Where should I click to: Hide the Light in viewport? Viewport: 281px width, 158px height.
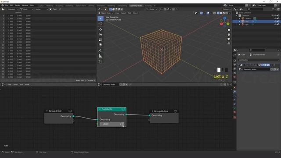click(x=275, y=25)
